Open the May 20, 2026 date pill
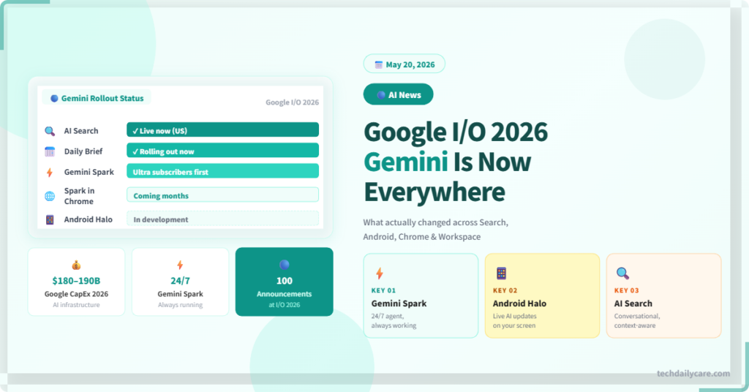This screenshot has width=749, height=392. 404,64
